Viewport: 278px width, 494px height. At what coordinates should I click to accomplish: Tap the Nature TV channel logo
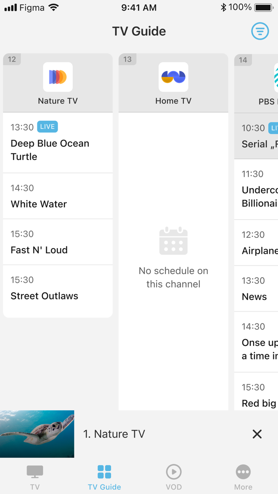click(x=58, y=77)
